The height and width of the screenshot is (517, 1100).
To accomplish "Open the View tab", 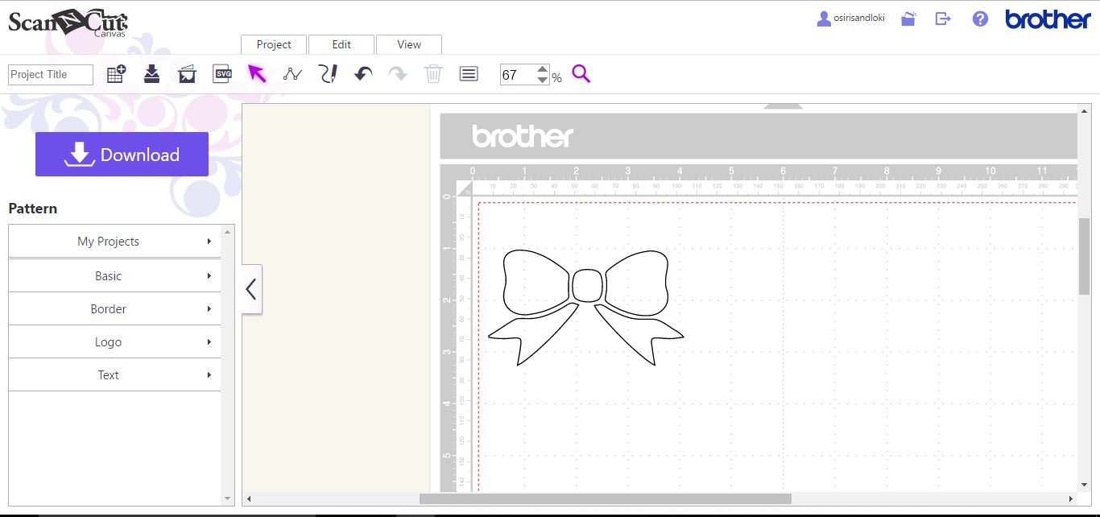I will 408,44.
